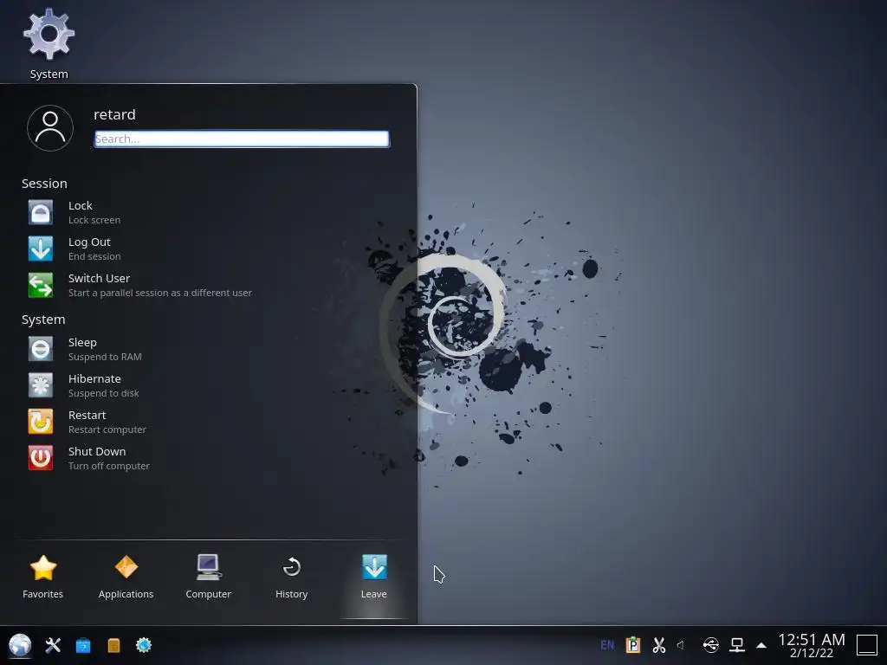887x665 pixels.
Task: Choose Restart computer label
Action: point(107,429)
